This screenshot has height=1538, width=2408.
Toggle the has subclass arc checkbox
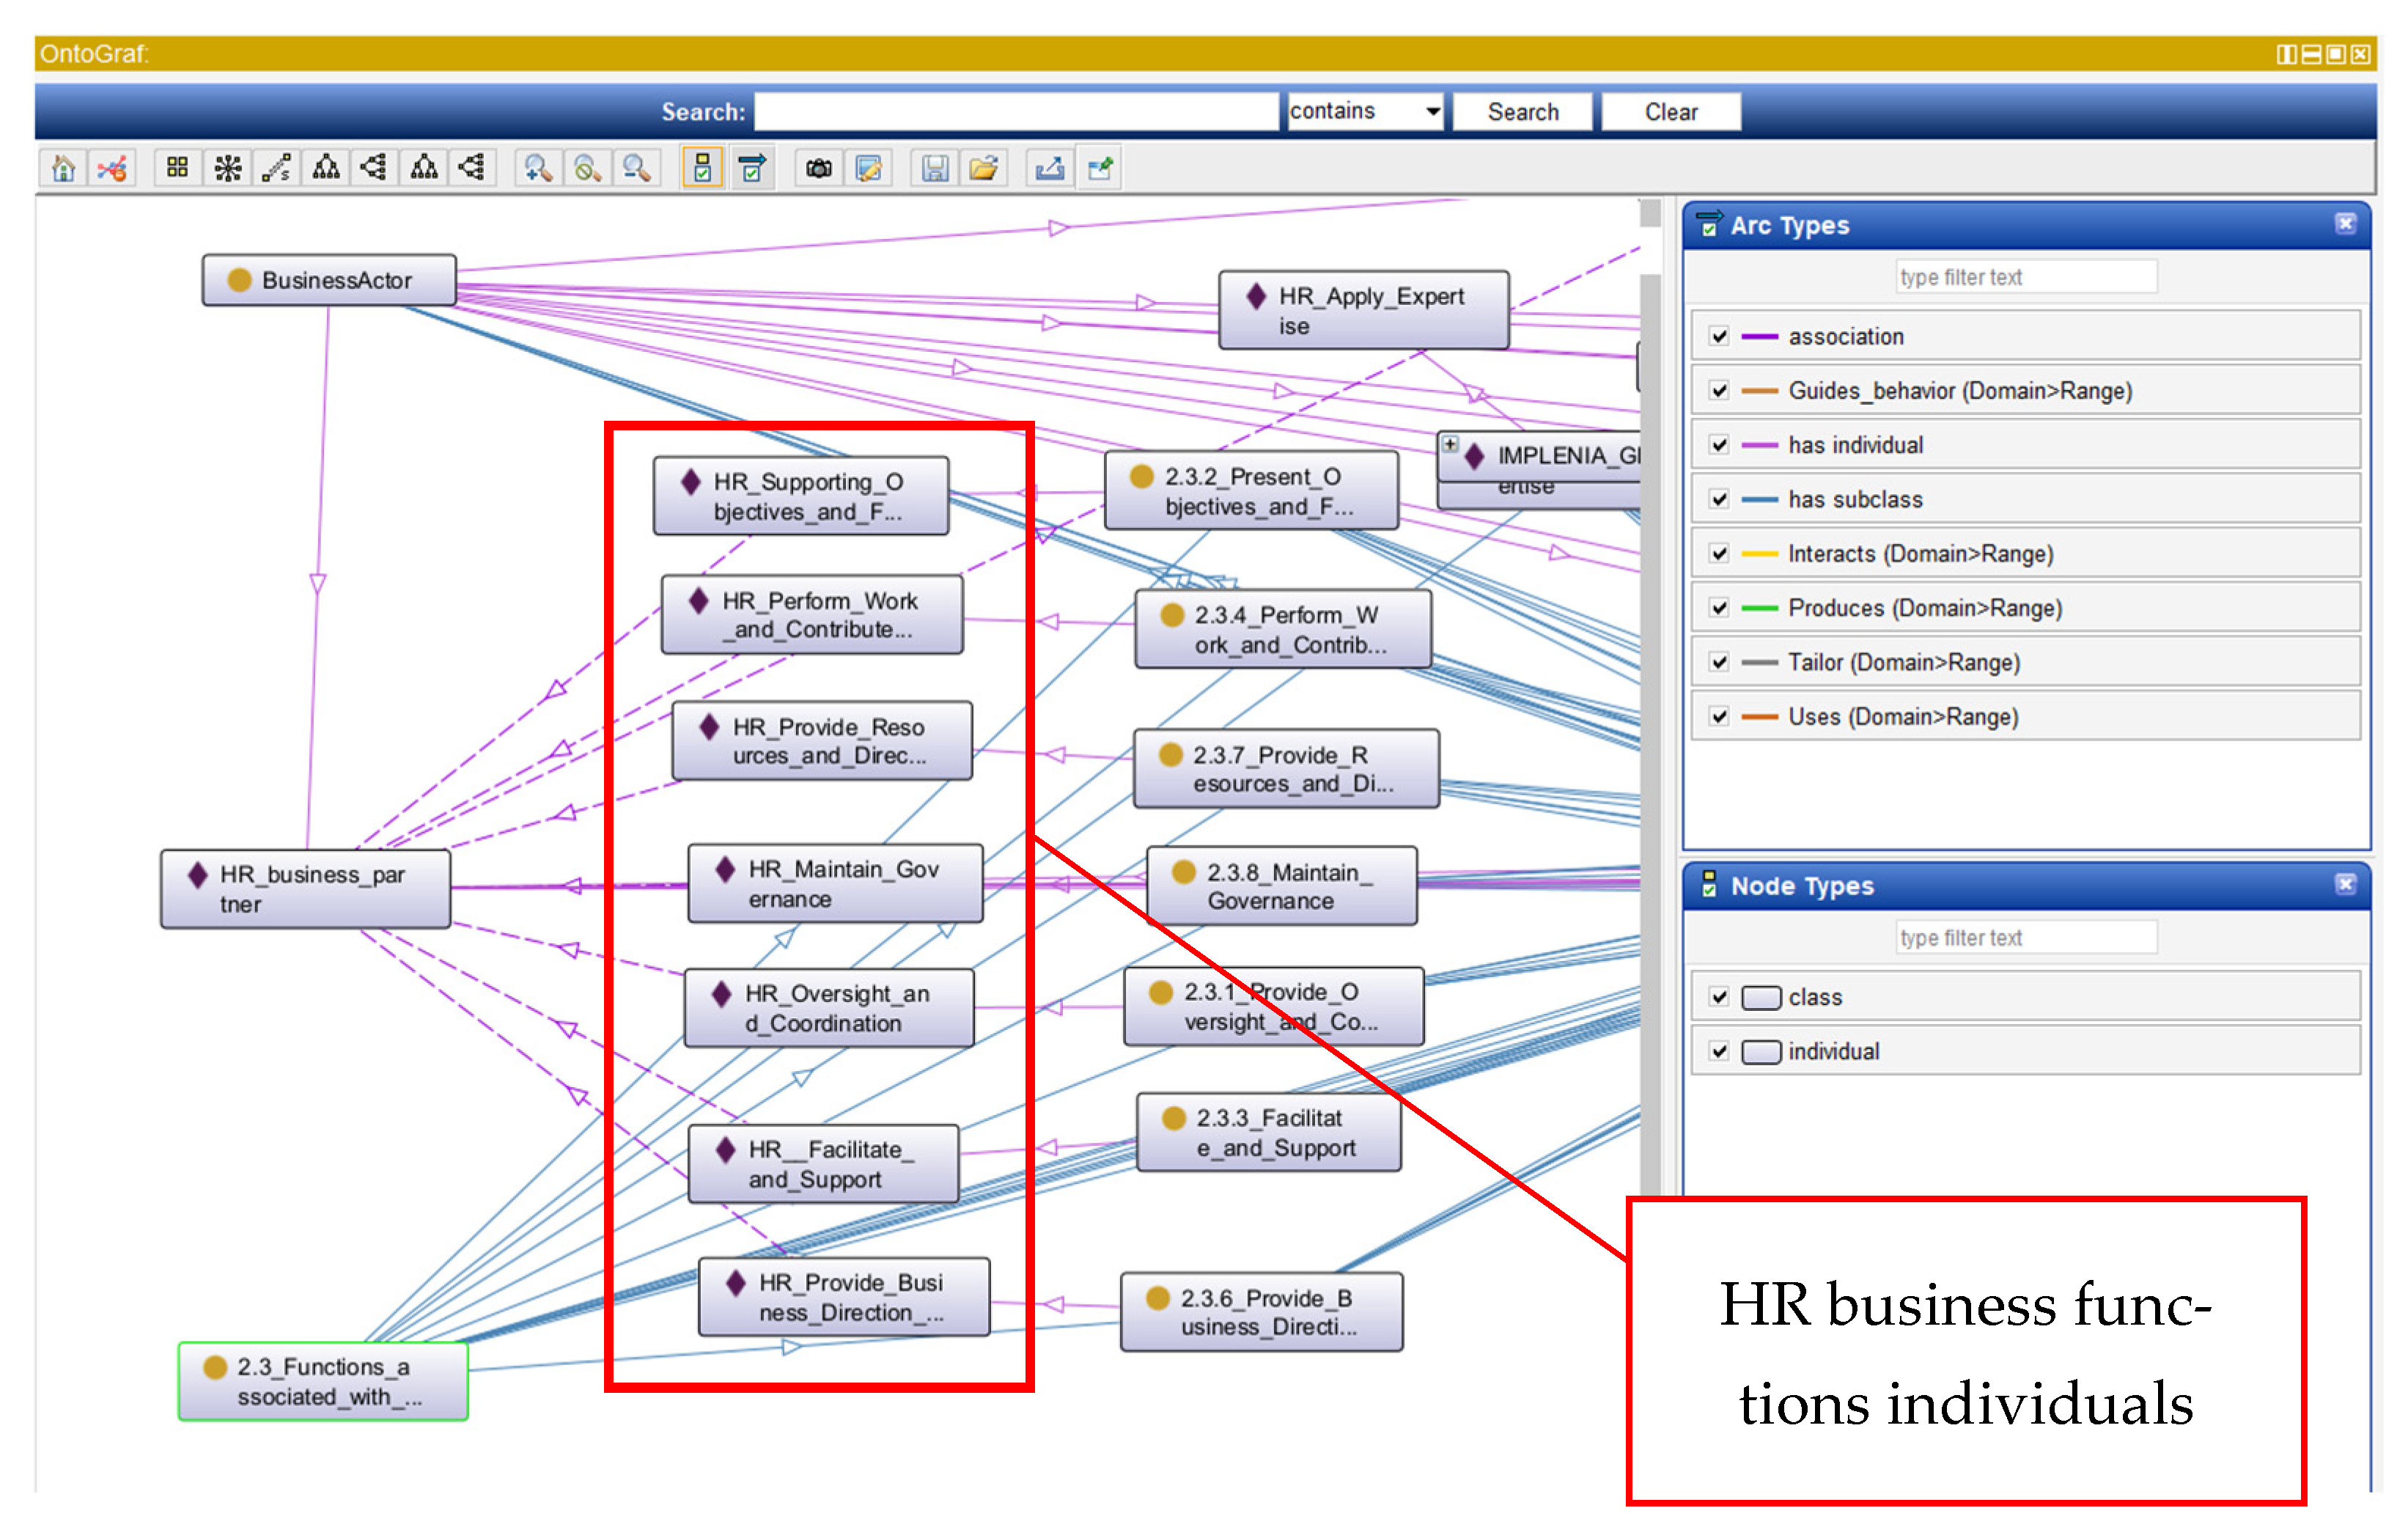1719,499
